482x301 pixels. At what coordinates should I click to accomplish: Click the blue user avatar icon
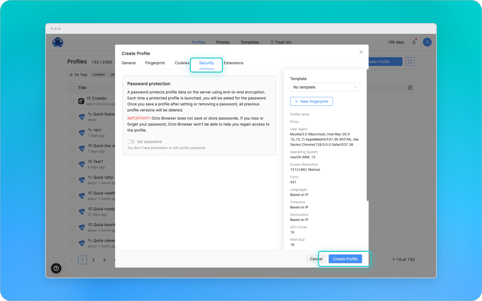(427, 42)
